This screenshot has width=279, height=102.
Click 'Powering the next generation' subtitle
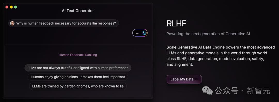click(x=208, y=34)
